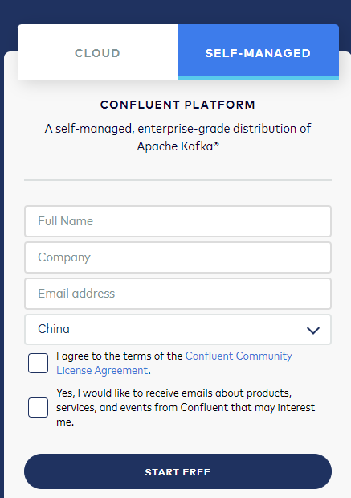Image resolution: width=351 pixels, height=498 pixels.
Task: Click the registered trademark symbol after Kafka
Action: pyautogui.click(x=216, y=144)
